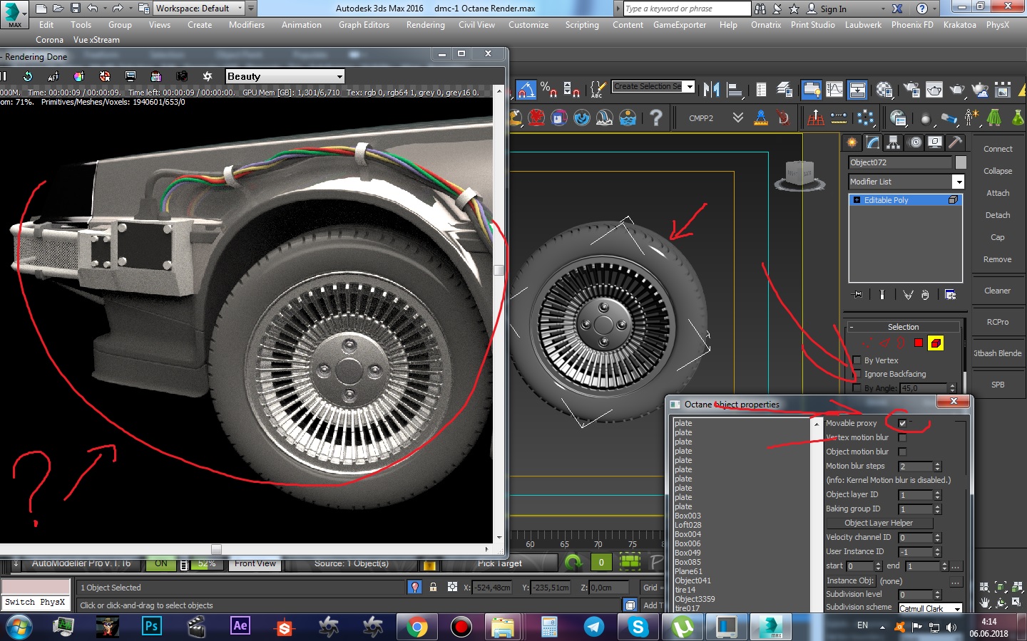Open the Beauty render pass dropdown
The height and width of the screenshot is (641, 1027).
[x=339, y=76]
